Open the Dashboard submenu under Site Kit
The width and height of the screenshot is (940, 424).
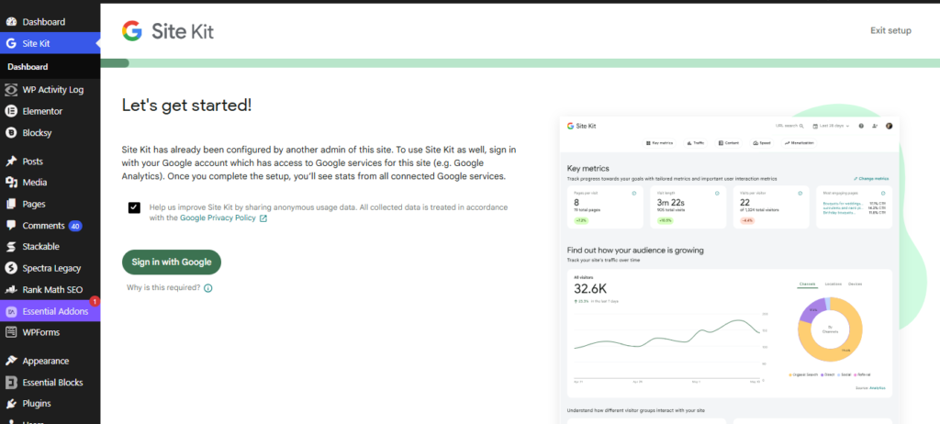[x=28, y=67]
